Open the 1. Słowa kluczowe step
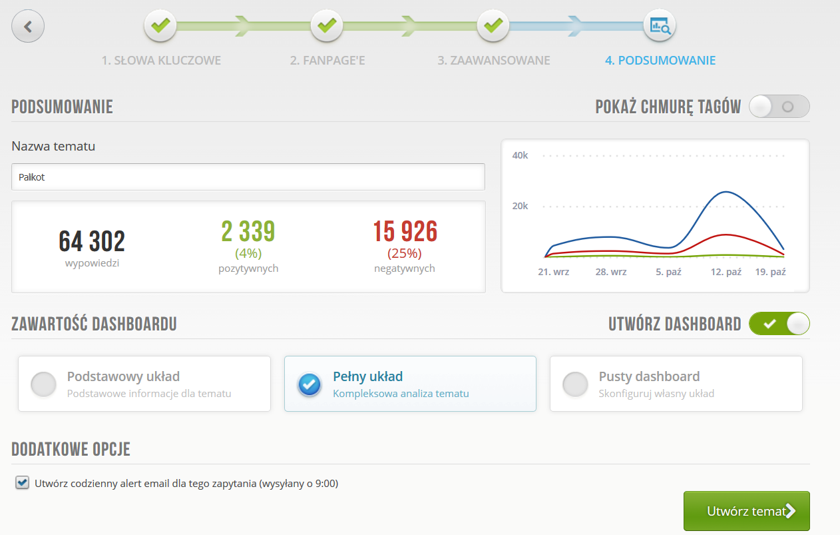This screenshot has height=535, width=840. [x=161, y=61]
